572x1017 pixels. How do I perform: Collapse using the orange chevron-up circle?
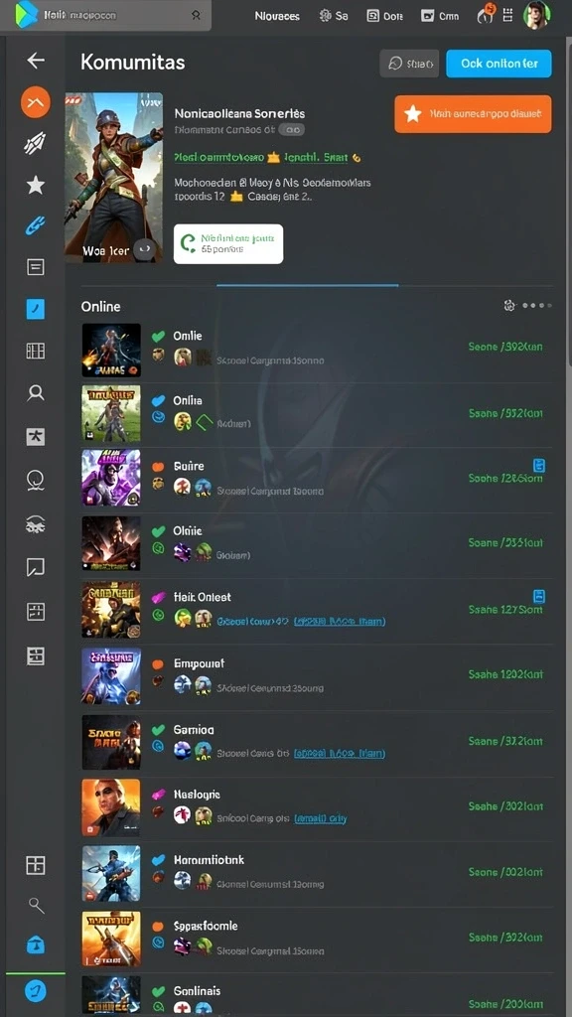pos(35,102)
